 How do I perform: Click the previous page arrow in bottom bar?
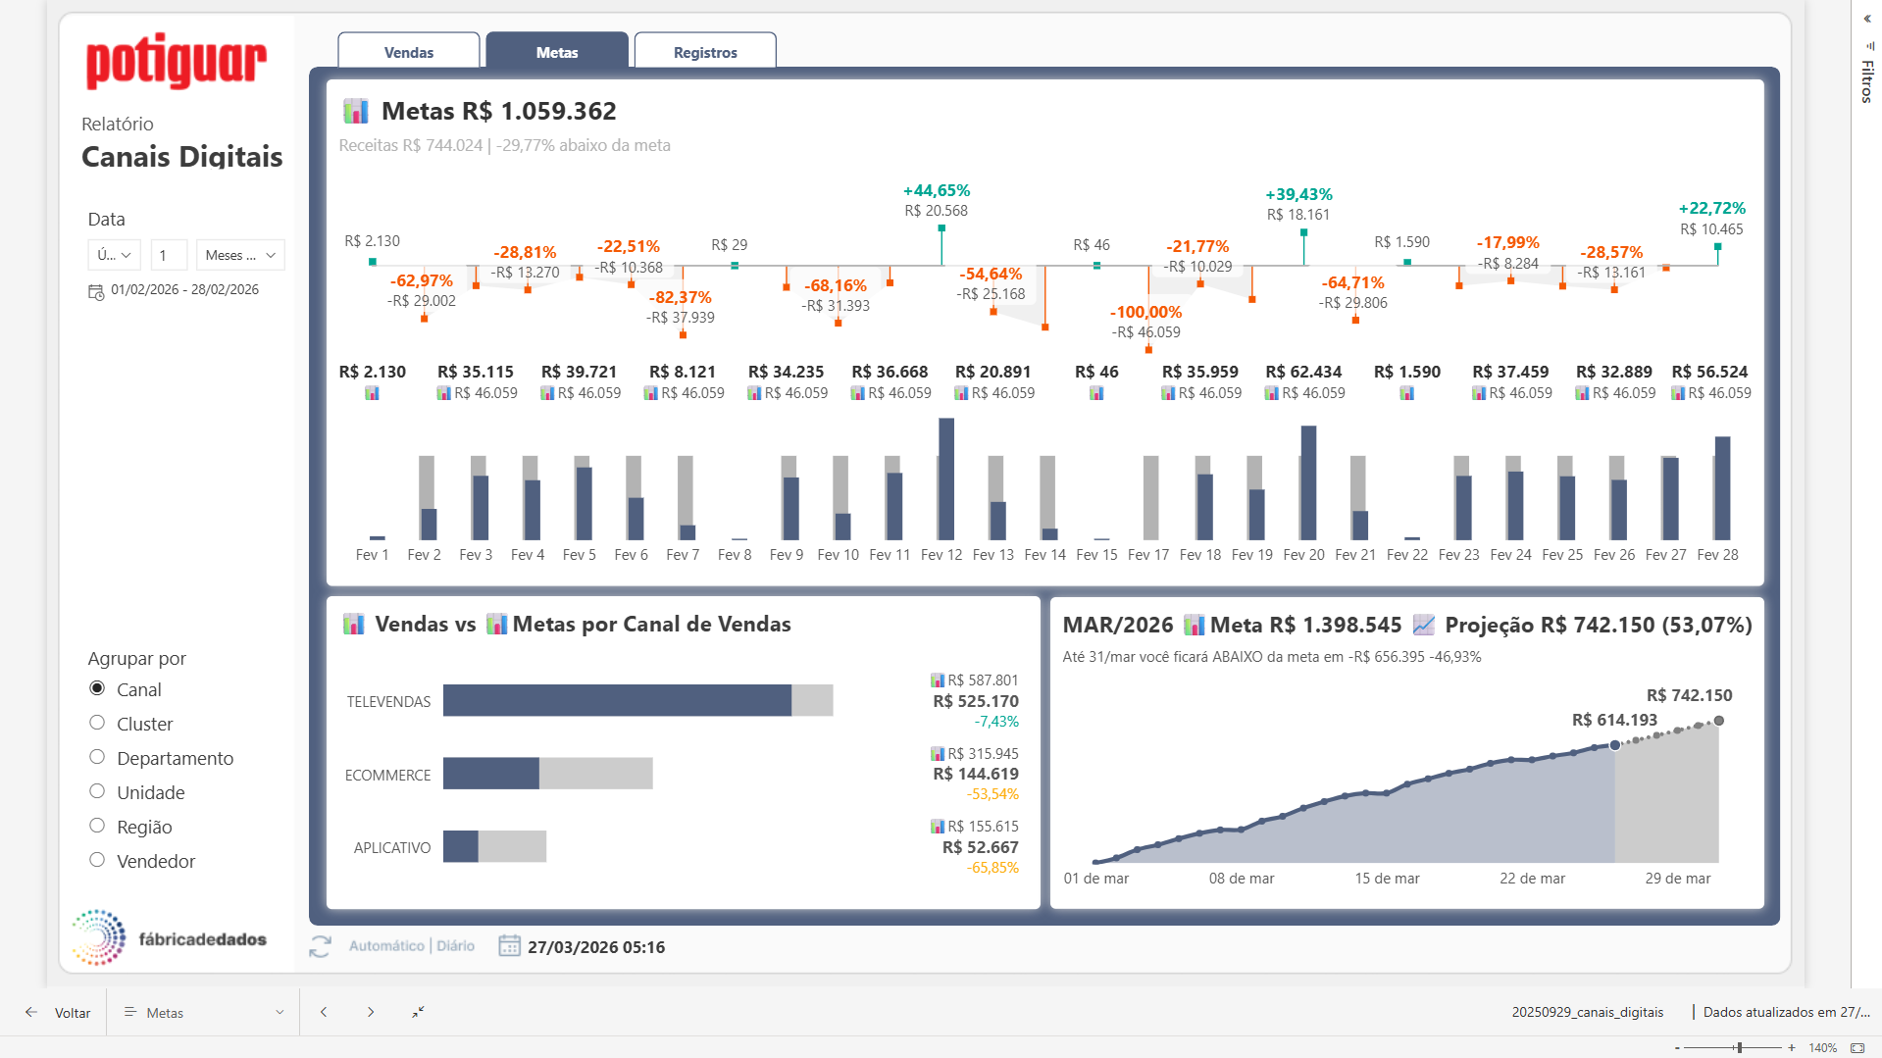(324, 1011)
